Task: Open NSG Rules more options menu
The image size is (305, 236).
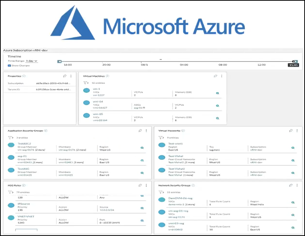Action: [146, 185]
